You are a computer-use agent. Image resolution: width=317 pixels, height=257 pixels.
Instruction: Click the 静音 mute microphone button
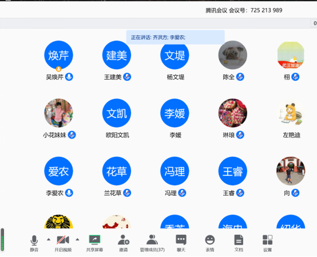(x=34, y=243)
